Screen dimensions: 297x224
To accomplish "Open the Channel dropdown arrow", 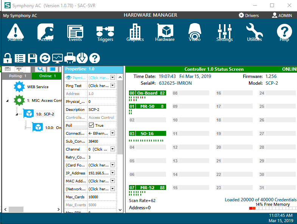I will 113,149.
